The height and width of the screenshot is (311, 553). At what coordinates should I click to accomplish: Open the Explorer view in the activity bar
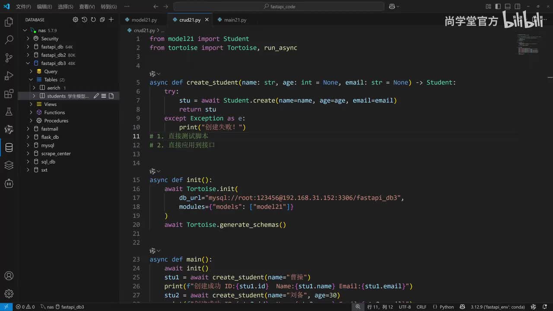click(x=9, y=22)
